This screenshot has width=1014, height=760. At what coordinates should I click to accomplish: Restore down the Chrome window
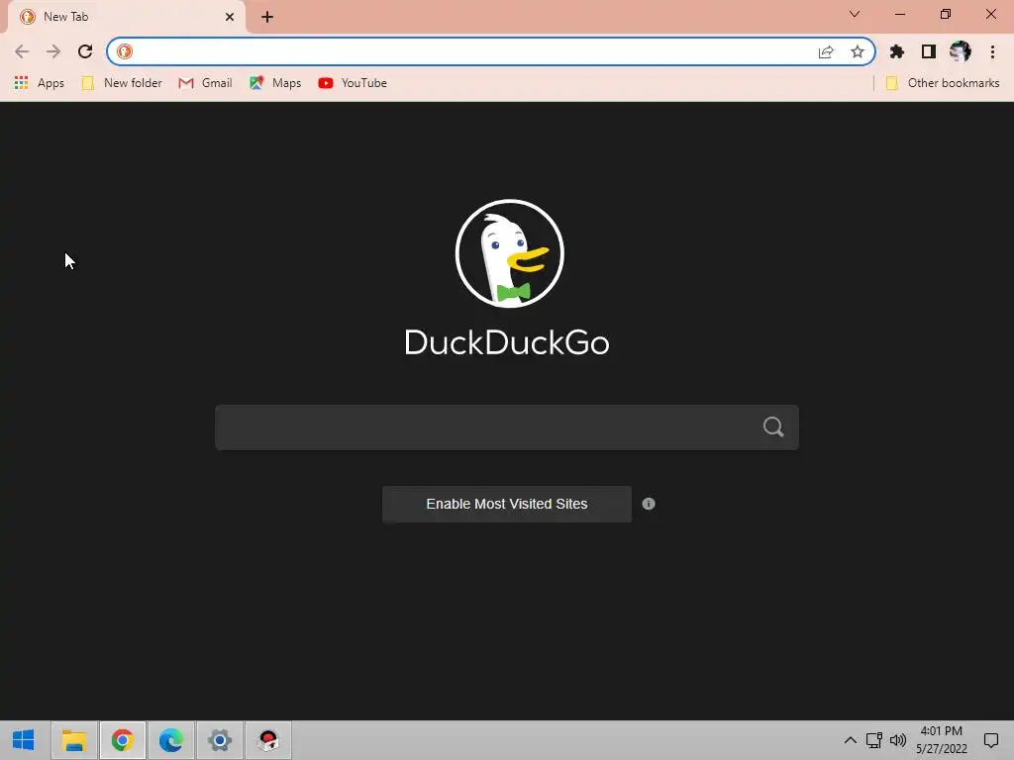[x=946, y=14]
